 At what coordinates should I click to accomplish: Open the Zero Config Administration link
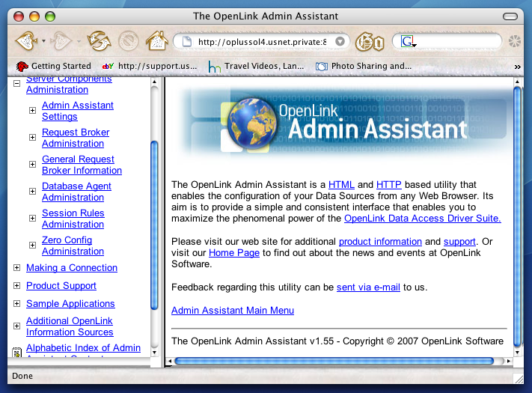(x=73, y=246)
